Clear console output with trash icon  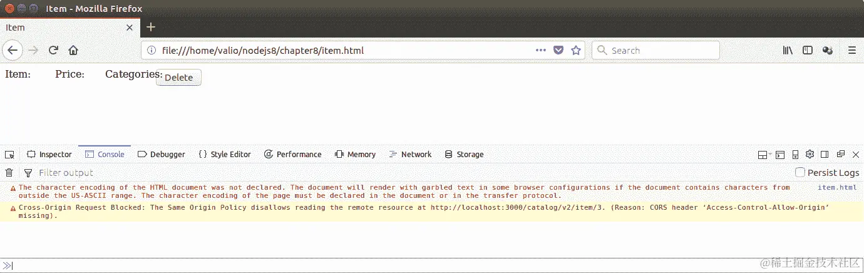click(x=9, y=173)
